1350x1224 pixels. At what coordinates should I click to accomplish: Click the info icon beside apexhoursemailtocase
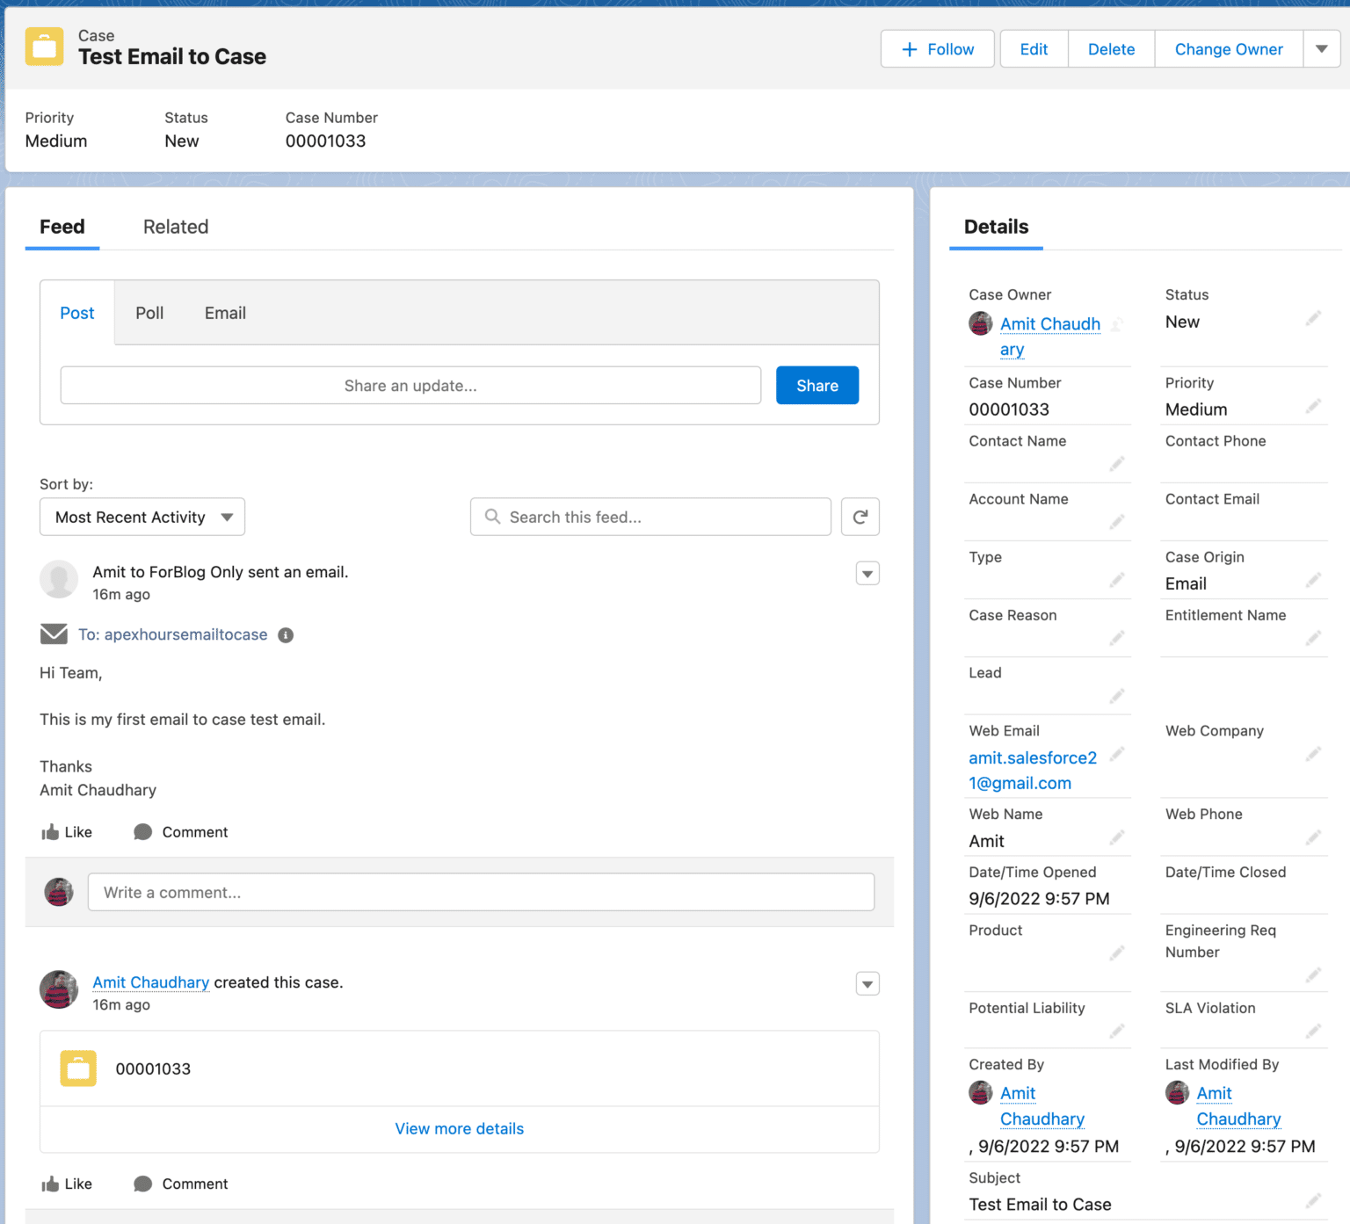pos(285,634)
